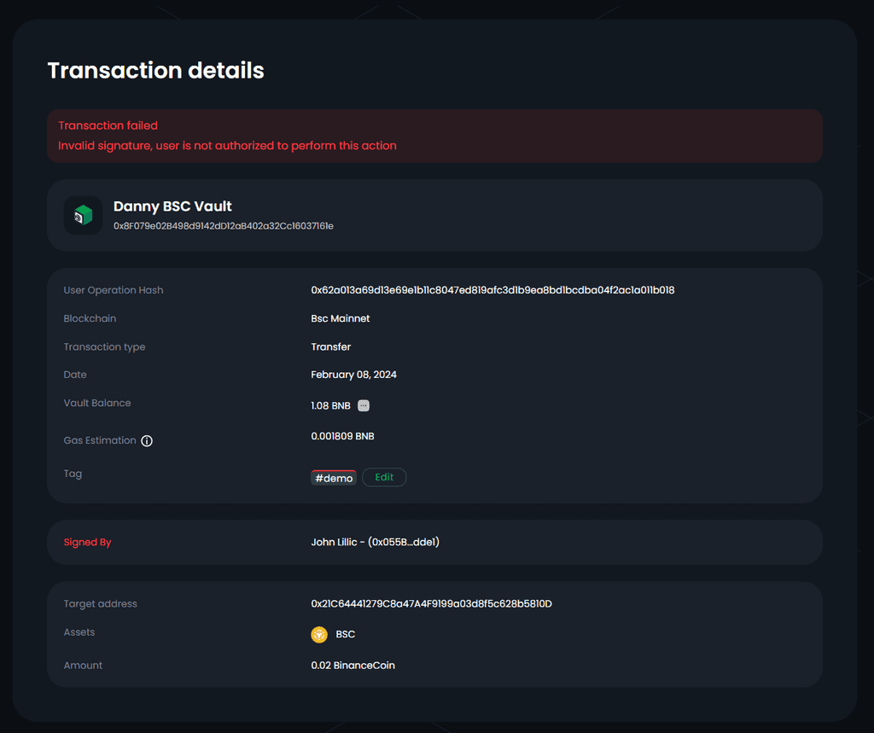874x733 pixels.
Task: Click the Transfer transaction type value
Action: click(331, 346)
